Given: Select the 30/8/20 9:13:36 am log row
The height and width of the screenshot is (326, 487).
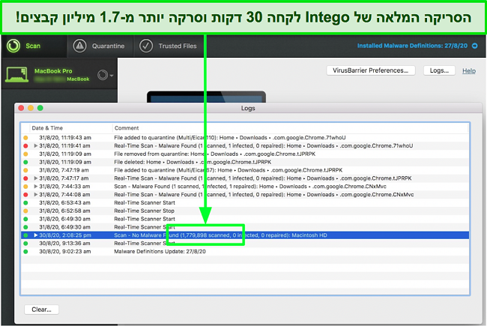Looking at the screenshot, I should pos(245,244).
